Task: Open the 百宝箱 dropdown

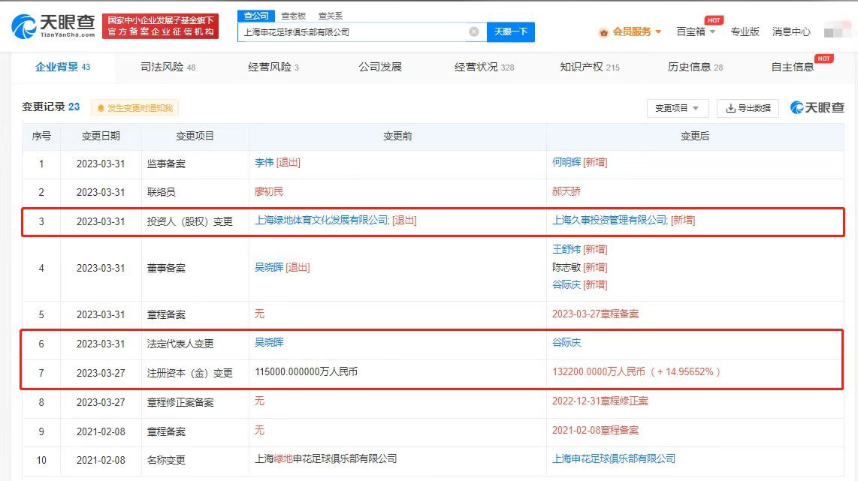Action: tap(690, 32)
